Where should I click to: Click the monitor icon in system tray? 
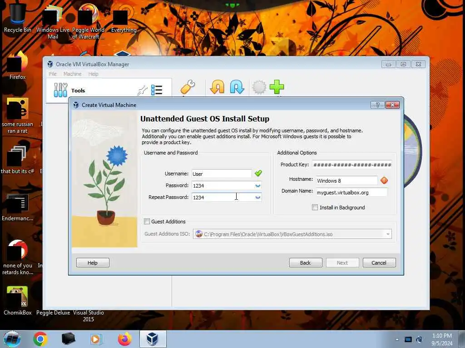408,339
